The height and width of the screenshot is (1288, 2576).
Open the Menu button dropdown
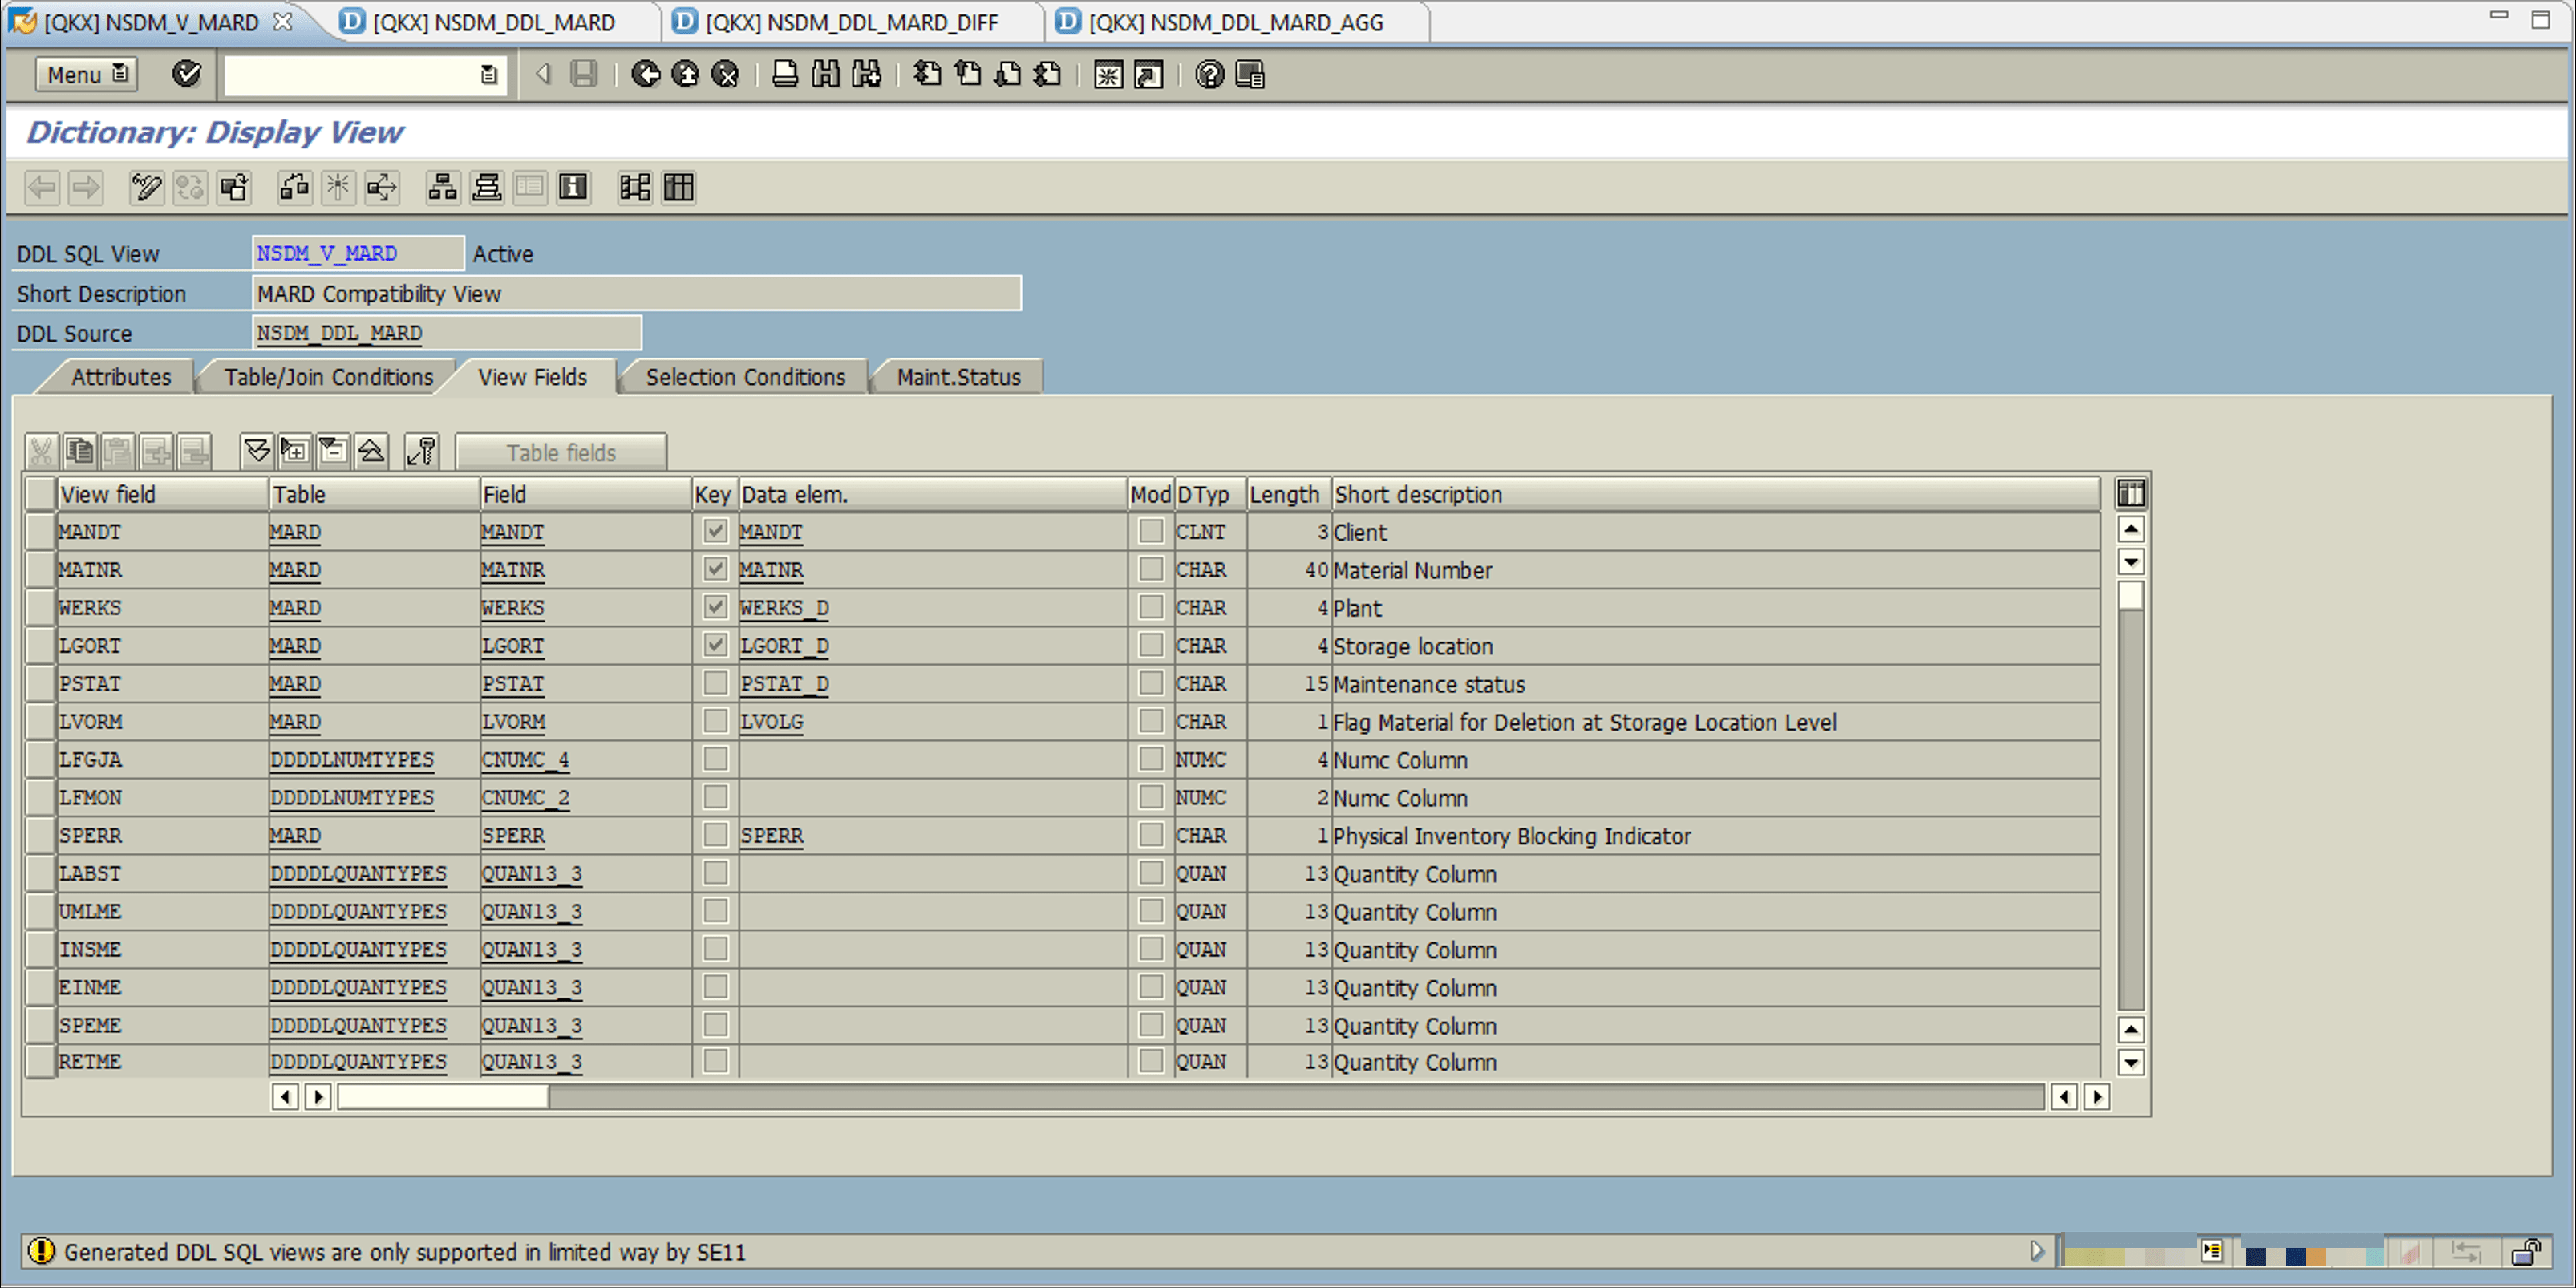click(x=85, y=74)
